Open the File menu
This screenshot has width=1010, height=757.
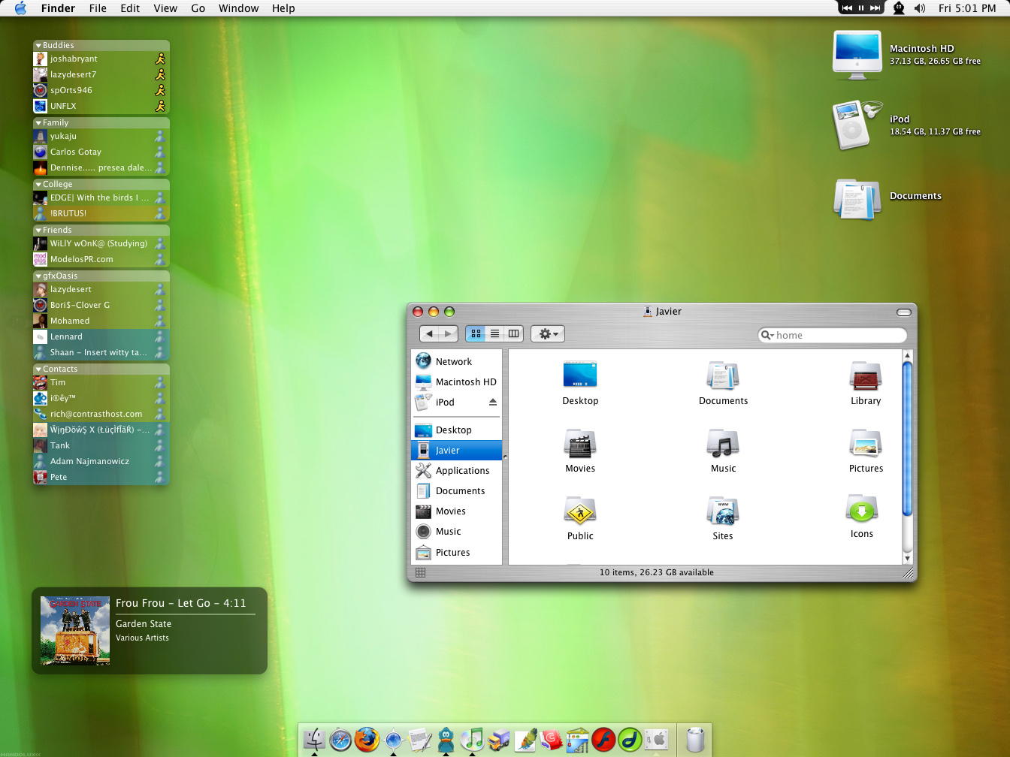[98, 8]
